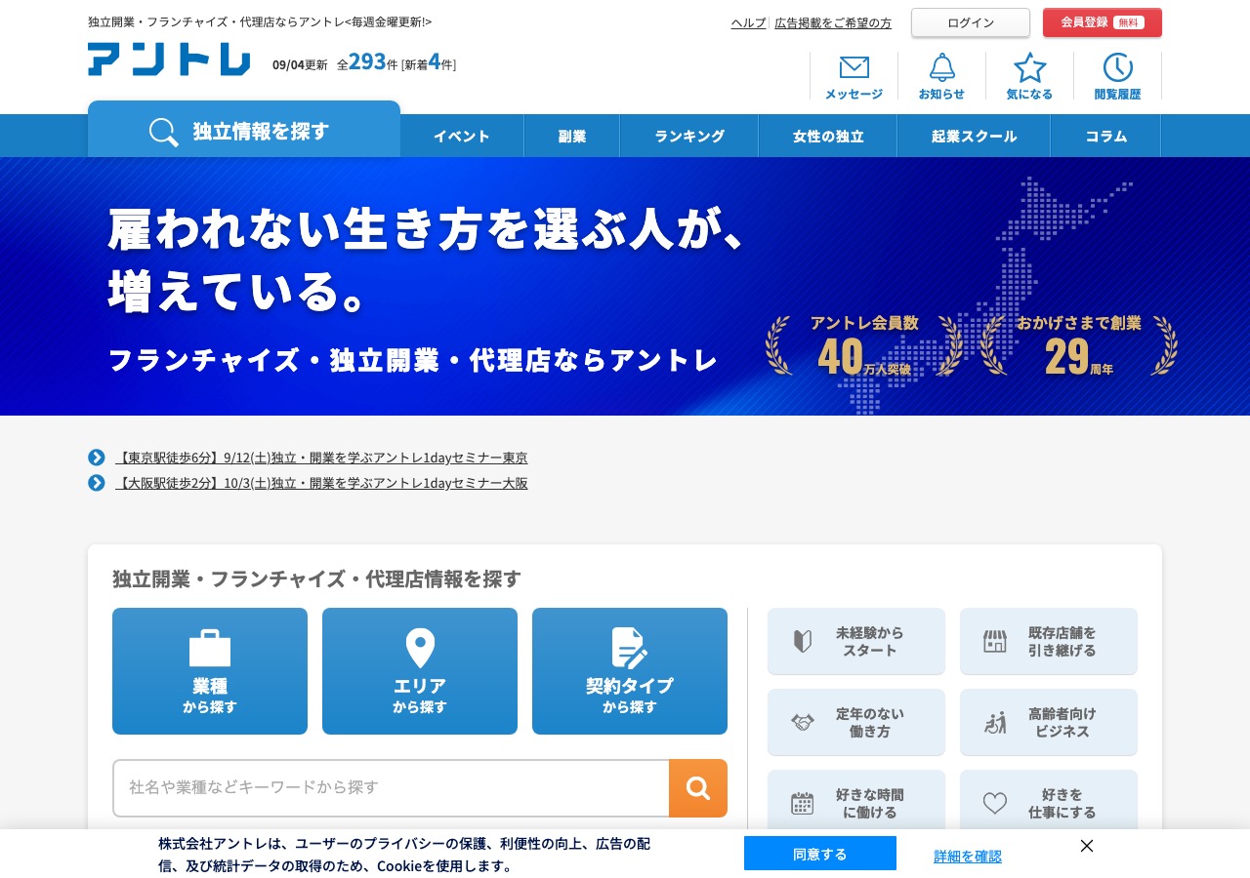Image resolution: width=1250 pixels, height=878 pixels.
Task: Open the 起業スクール menu tab
Action: pyautogui.click(x=974, y=136)
